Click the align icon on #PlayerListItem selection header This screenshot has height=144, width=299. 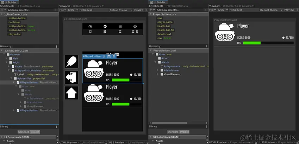tap(109, 56)
